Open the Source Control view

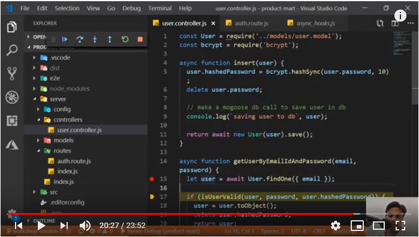pyautogui.click(x=12, y=74)
